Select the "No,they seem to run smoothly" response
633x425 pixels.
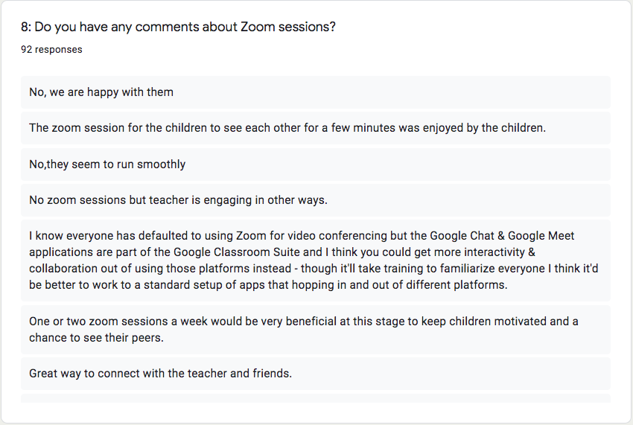tap(316, 164)
